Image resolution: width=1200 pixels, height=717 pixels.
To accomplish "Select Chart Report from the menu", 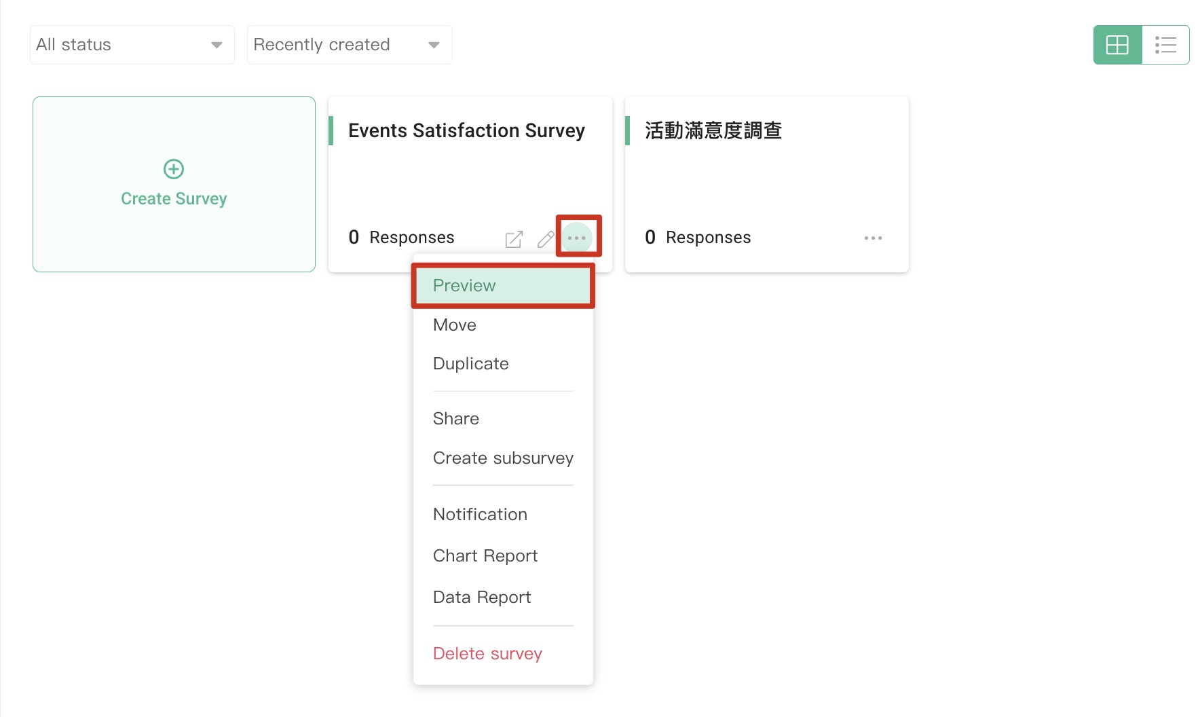I will tap(485, 555).
